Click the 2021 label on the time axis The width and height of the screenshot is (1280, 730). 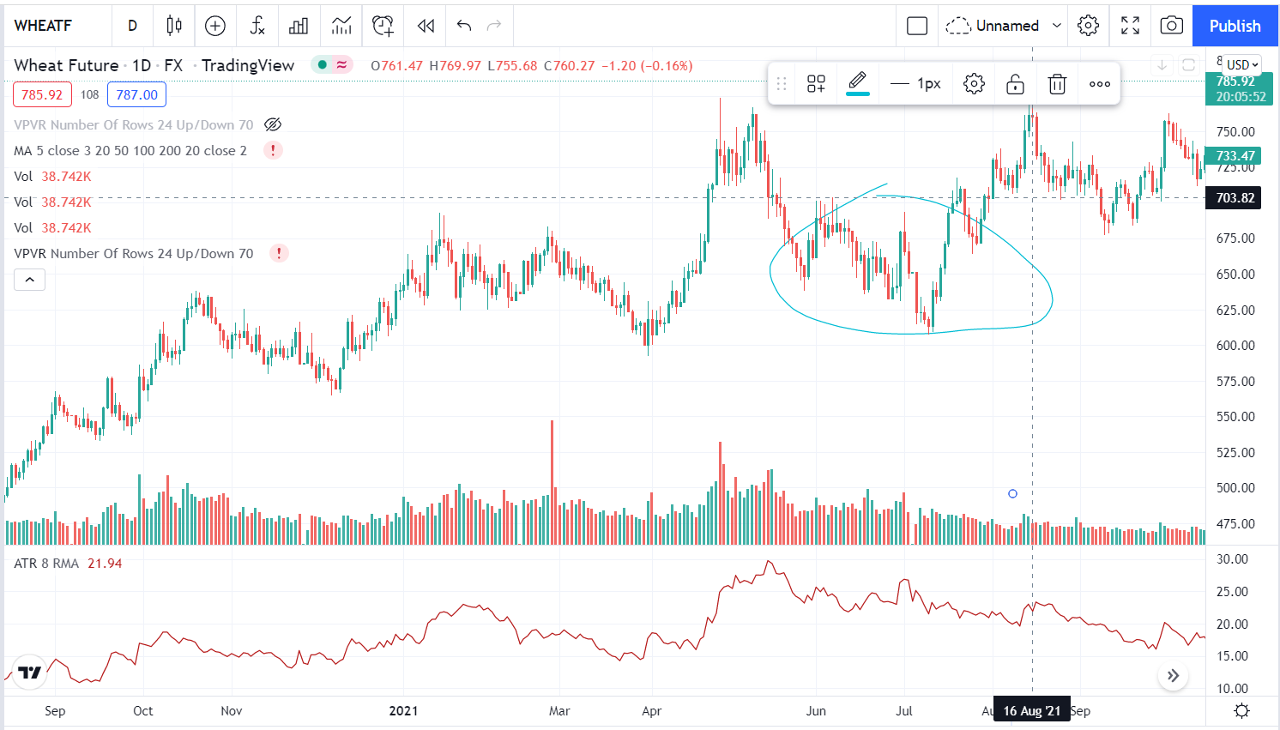coord(403,711)
